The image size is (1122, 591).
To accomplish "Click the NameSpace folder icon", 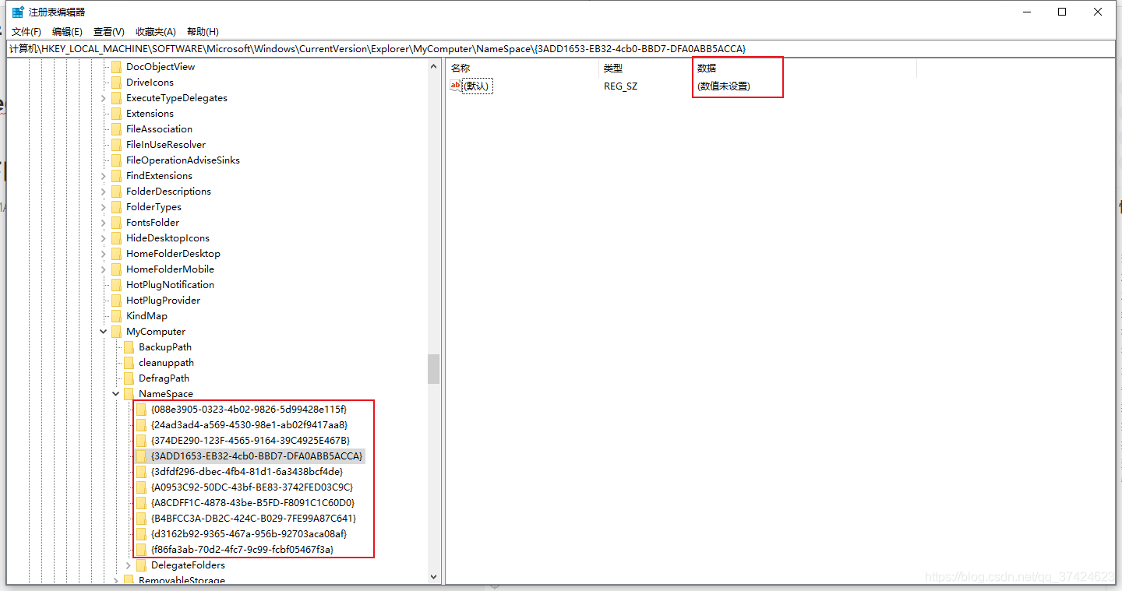I will 129,394.
